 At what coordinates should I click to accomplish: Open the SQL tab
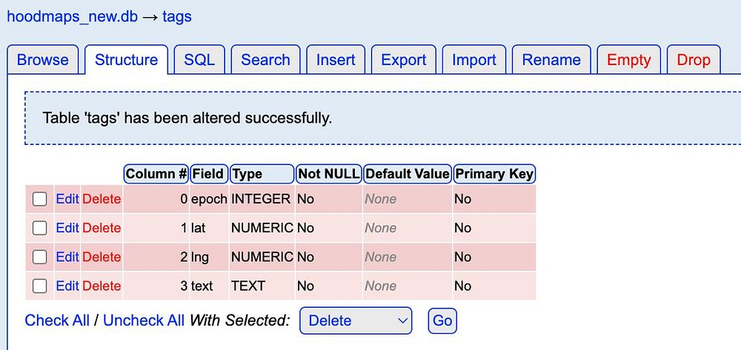tap(199, 60)
